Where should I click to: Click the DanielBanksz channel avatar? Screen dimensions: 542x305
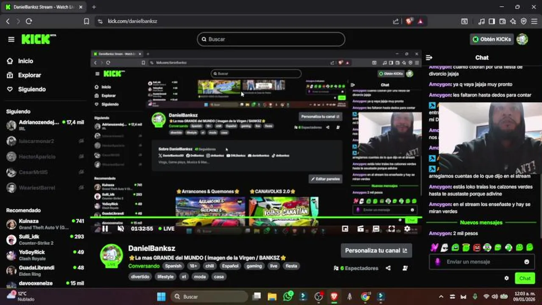click(x=112, y=255)
